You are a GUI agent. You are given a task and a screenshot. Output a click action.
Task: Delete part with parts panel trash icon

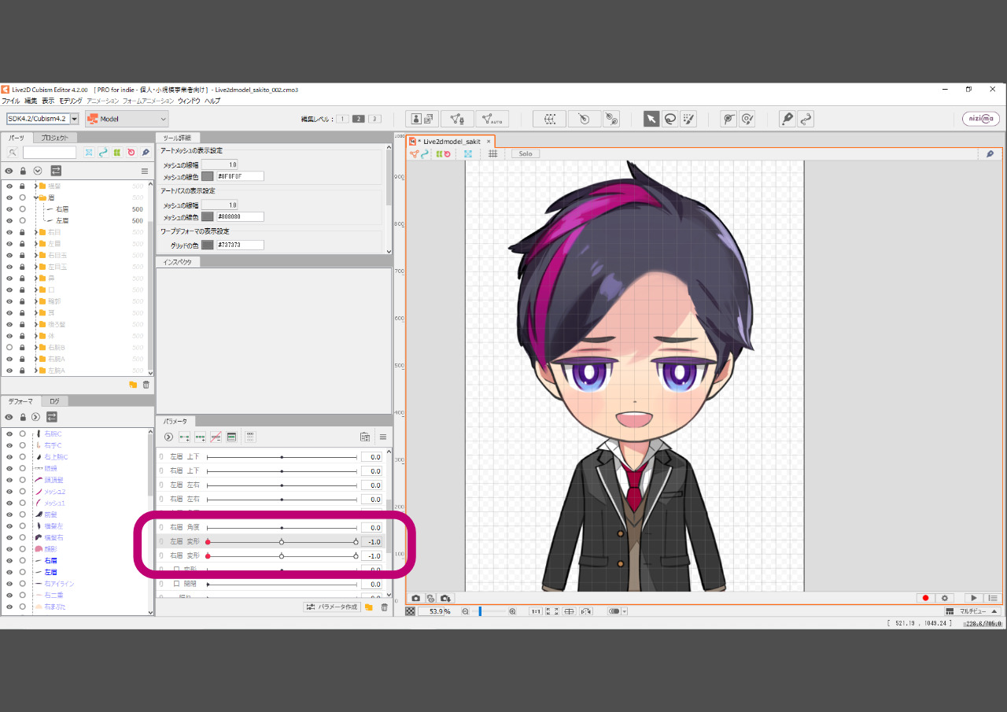tap(146, 385)
